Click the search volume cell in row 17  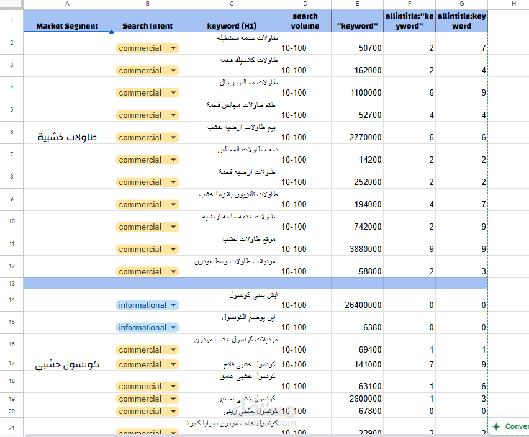pyautogui.click(x=305, y=364)
